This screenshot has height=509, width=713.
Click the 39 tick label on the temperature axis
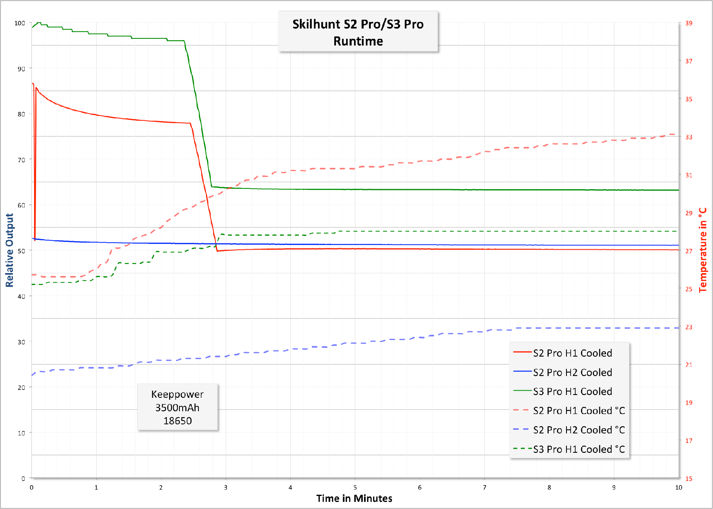(x=689, y=23)
